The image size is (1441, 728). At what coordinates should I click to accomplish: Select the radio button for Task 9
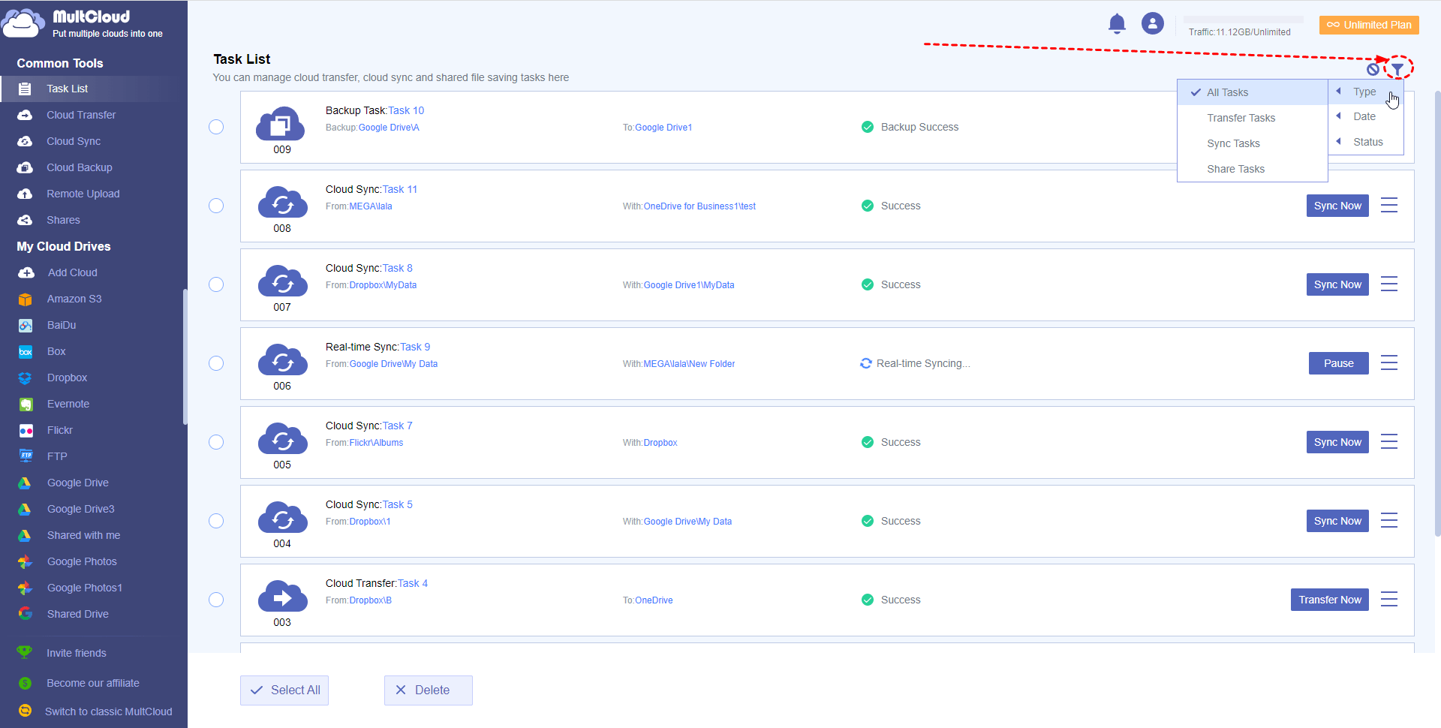[216, 363]
